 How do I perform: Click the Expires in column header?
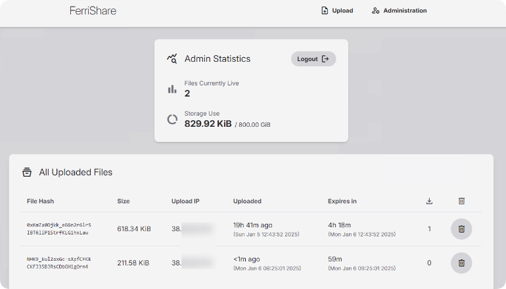pyautogui.click(x=342, y=201)
